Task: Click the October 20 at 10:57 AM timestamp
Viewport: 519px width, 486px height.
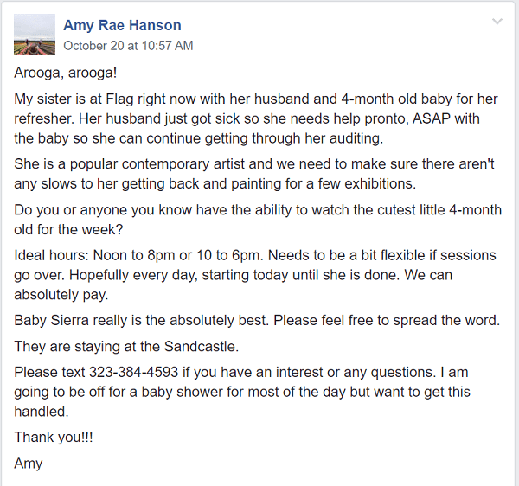Action: pyautogui.click(x=128, y=46)
